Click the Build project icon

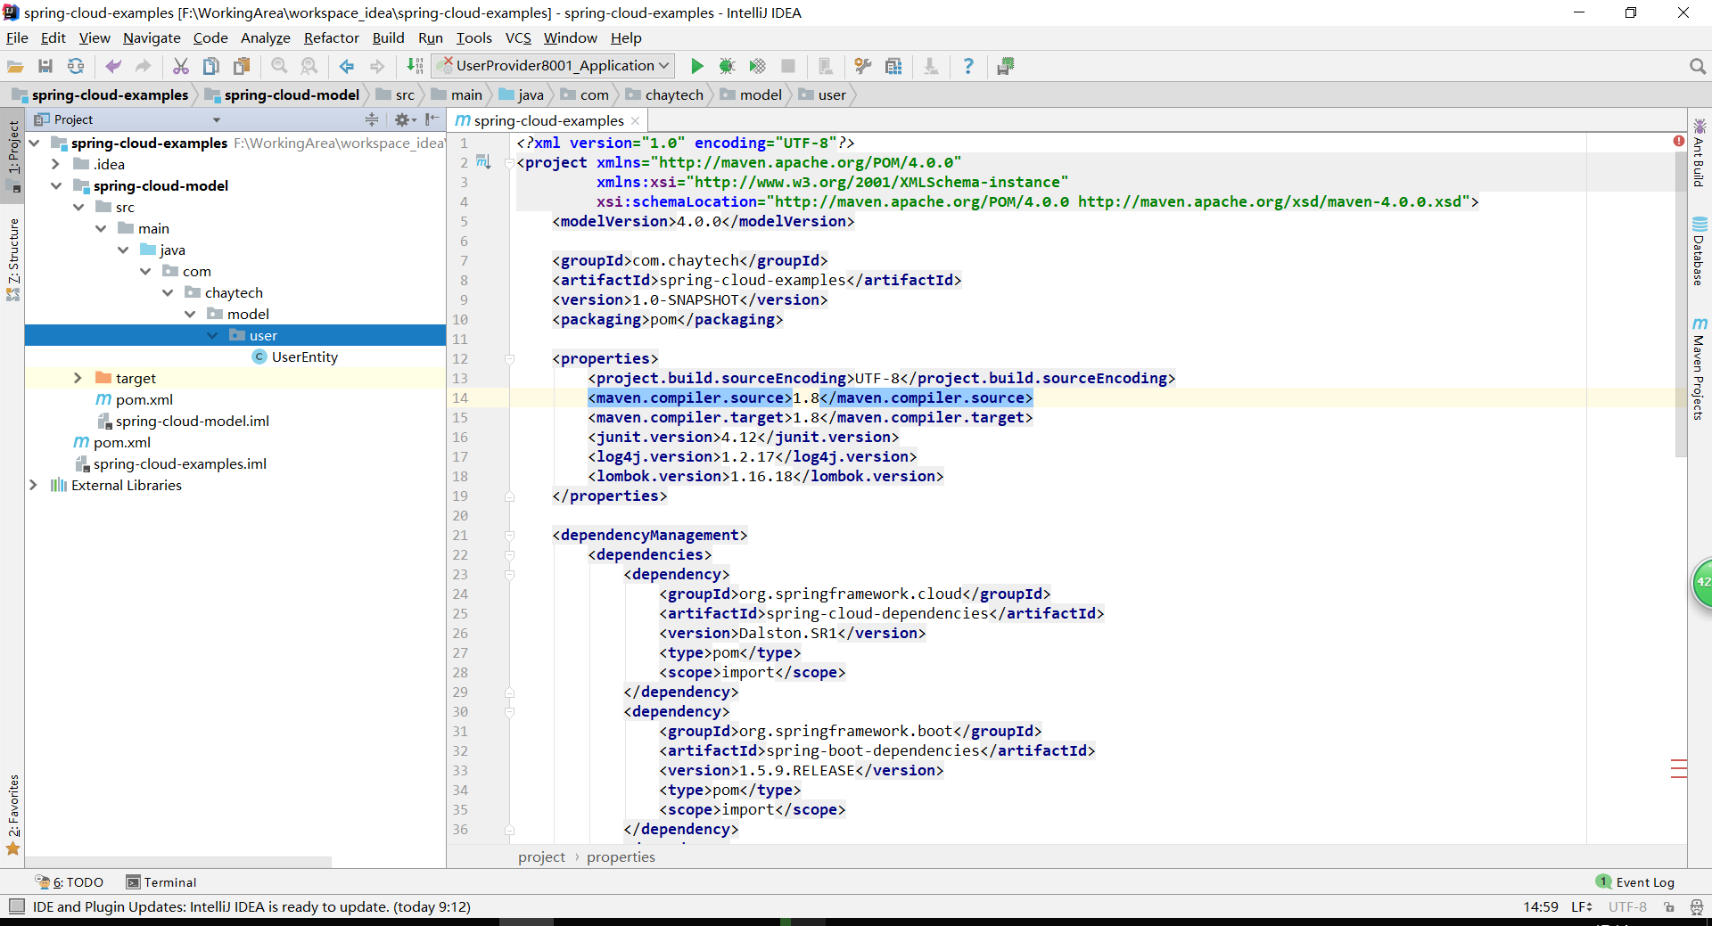pyautogui.click(x=415, y=66)
